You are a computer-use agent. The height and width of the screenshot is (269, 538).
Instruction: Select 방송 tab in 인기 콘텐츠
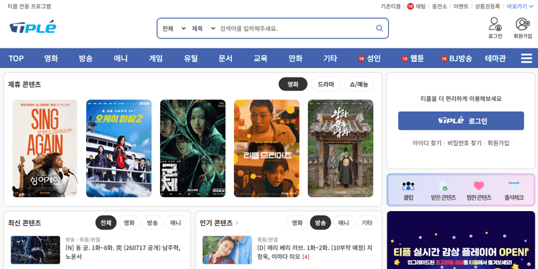point(321,223)
